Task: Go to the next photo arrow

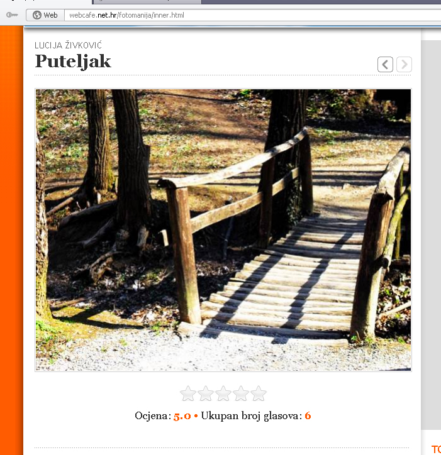Action: point(404,64)
